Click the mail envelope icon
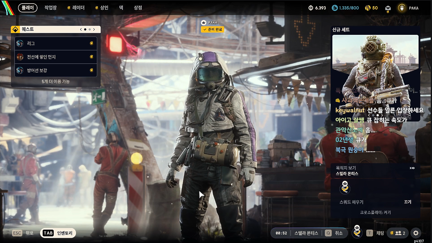The height and width of the screenshot is (243, 432). click(x=388, y=8)
